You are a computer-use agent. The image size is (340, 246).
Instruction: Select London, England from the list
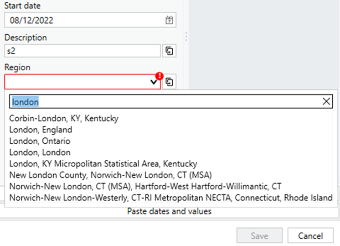(170, 130)
